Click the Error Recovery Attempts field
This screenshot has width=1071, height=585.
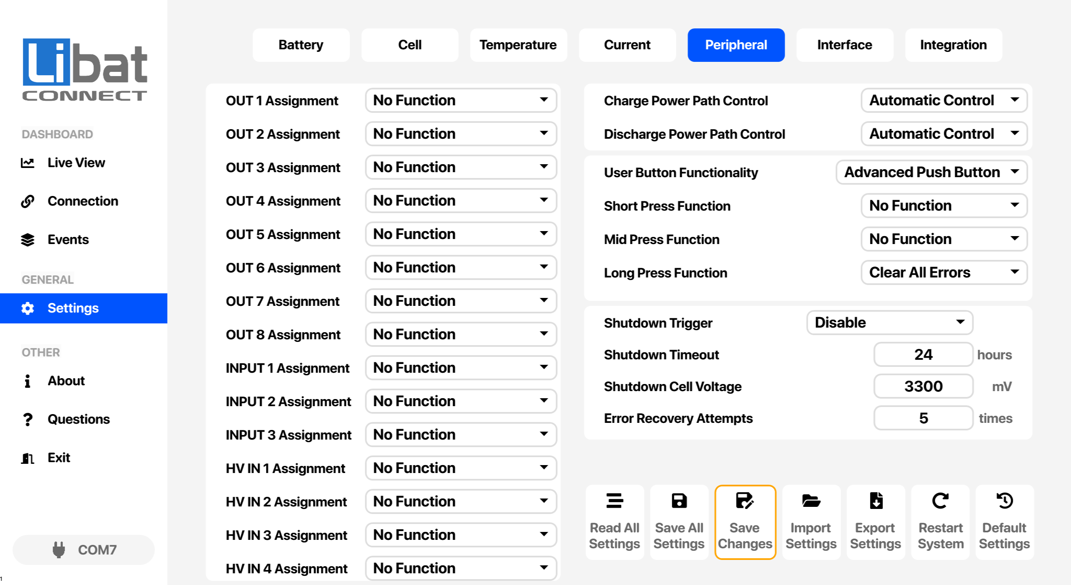923,418
